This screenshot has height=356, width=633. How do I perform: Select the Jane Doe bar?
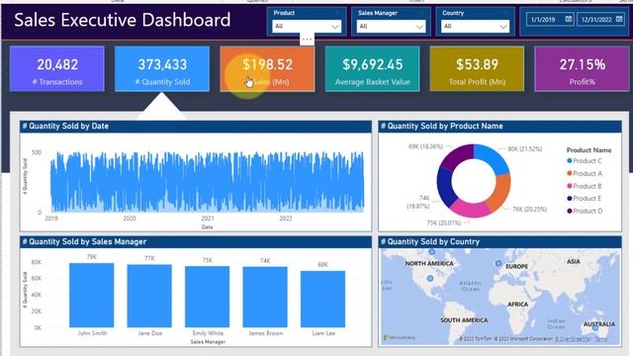point(149,296)
